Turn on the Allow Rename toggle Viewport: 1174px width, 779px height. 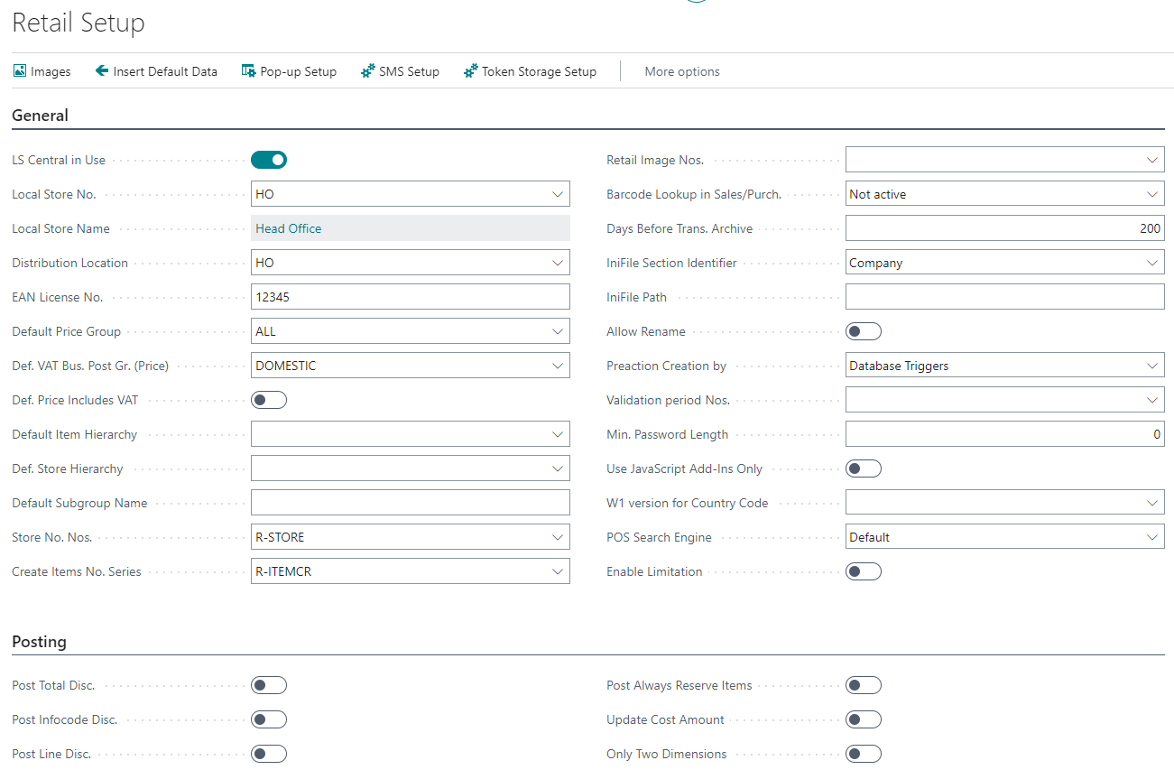[x=863, y=331]
